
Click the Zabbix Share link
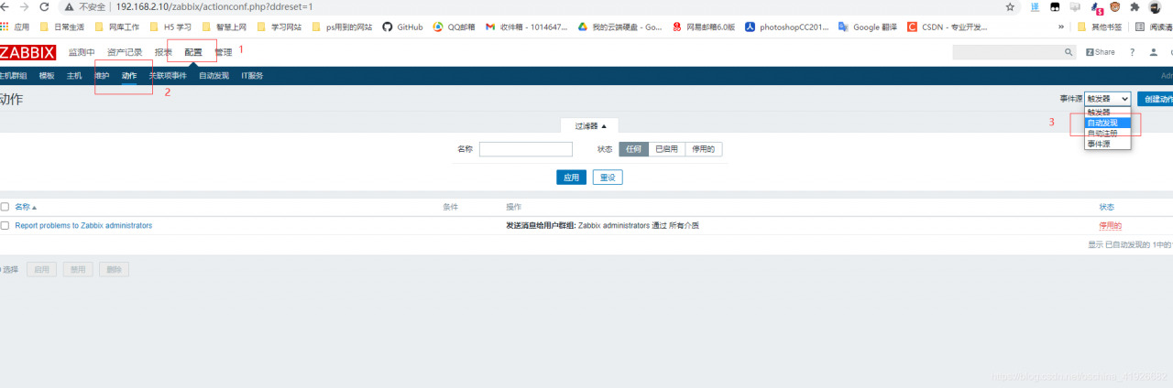(1101, 52)
